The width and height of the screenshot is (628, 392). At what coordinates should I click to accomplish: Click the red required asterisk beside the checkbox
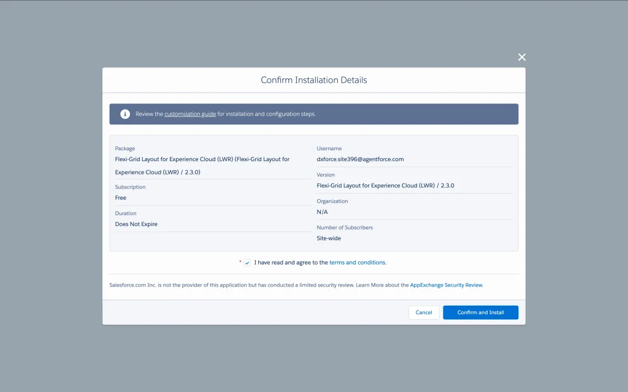240,262
